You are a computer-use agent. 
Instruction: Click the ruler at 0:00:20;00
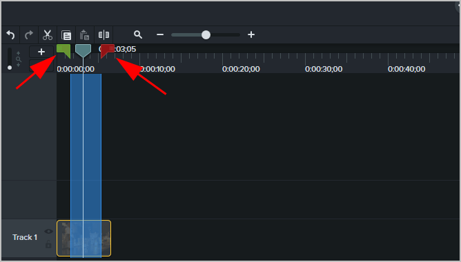click(241, 69)
